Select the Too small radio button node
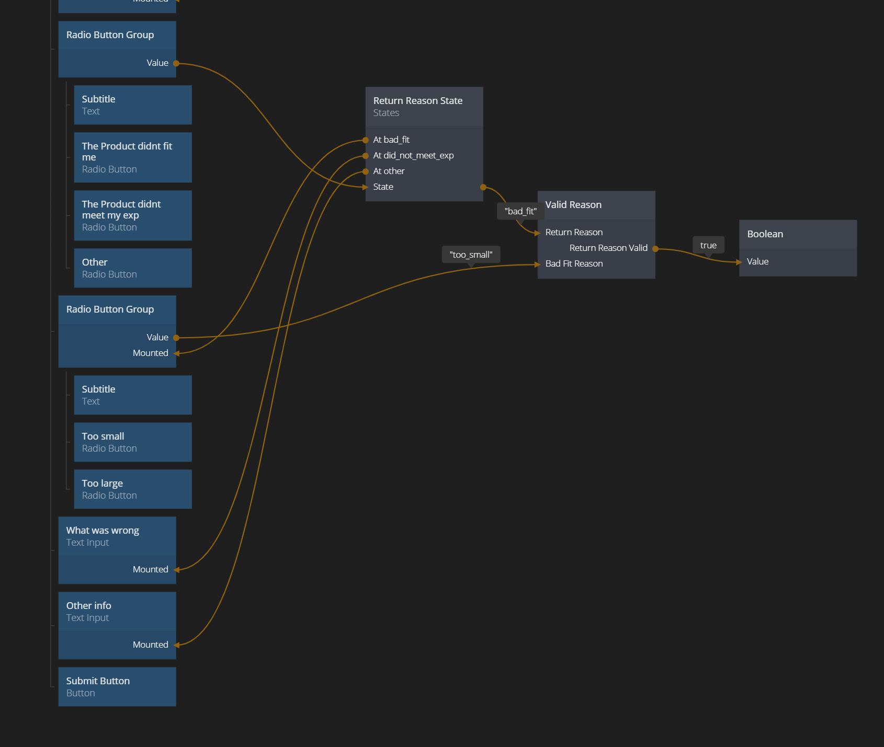The image size is (884, 747). pos(133,442)
